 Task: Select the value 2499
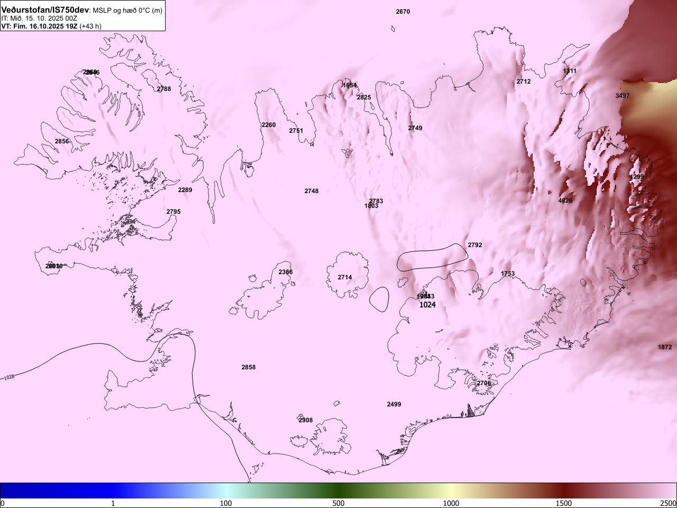(394, 404)
